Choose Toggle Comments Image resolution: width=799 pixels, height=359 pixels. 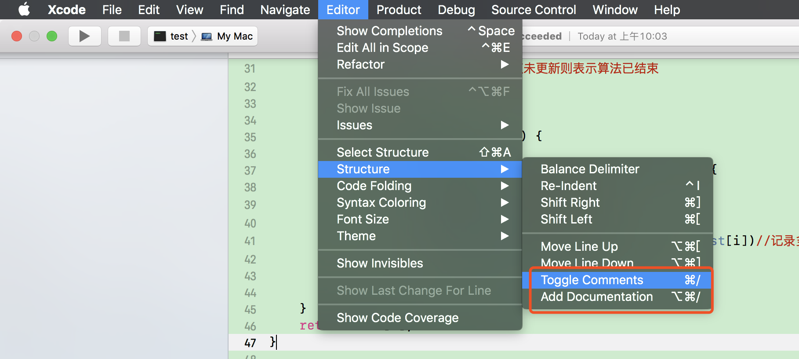click(617, 280)
